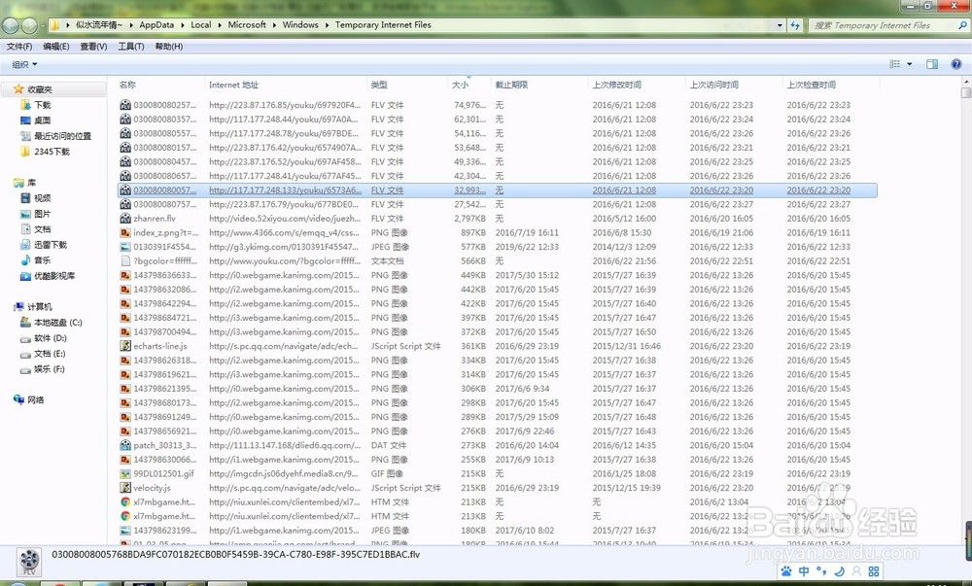Viewport: 972px width, 586px height.
Task: Click the search Temporary Internet Files box
Action: coord(880,25)
